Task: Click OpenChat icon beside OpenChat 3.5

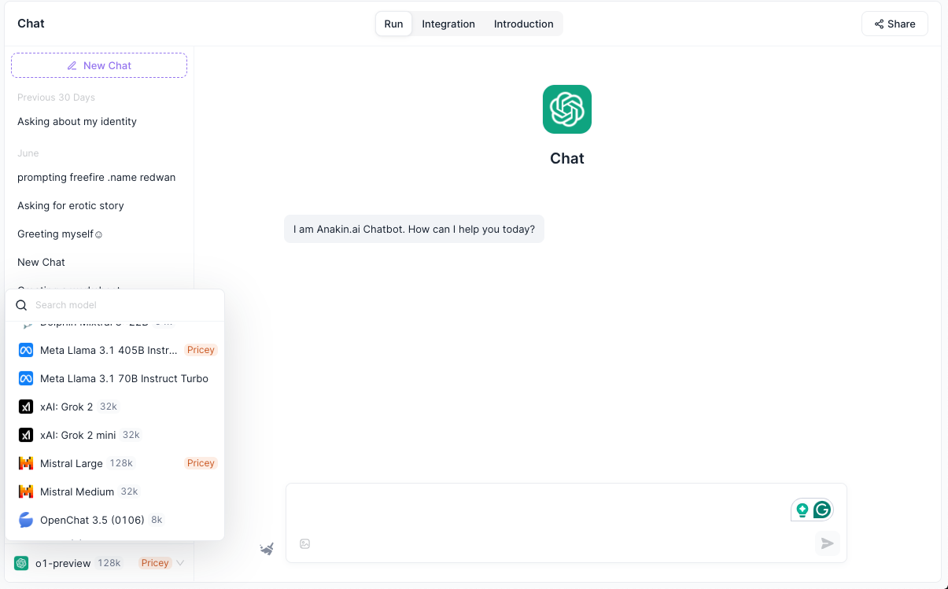Action: (x=26, y=520)
